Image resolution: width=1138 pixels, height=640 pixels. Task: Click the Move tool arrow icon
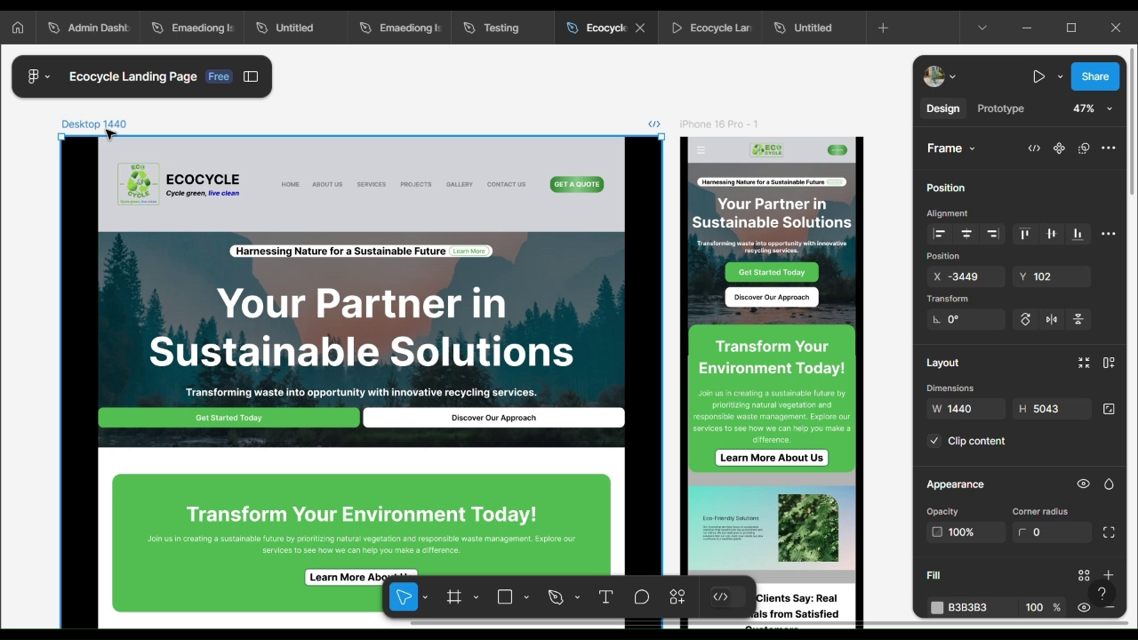click(x=404, y=597)
